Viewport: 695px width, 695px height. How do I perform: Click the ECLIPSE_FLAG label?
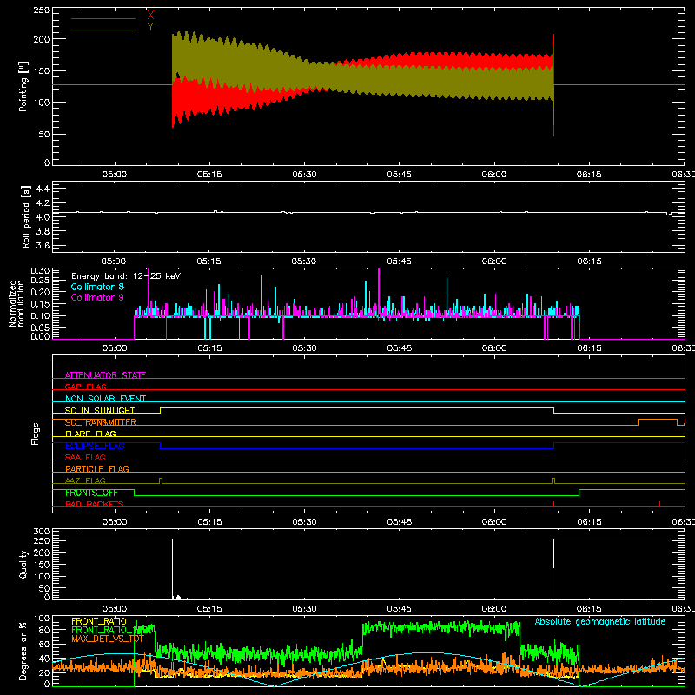tap(95, 446)
